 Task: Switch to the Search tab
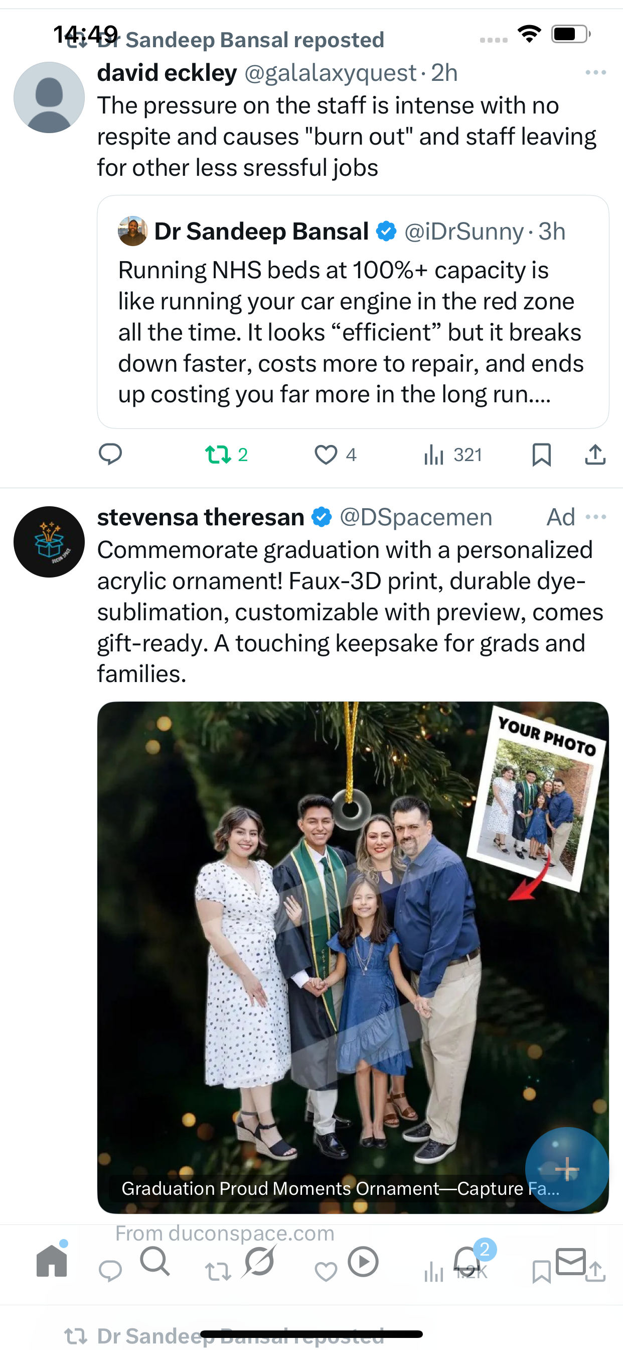coord(155,1261)
